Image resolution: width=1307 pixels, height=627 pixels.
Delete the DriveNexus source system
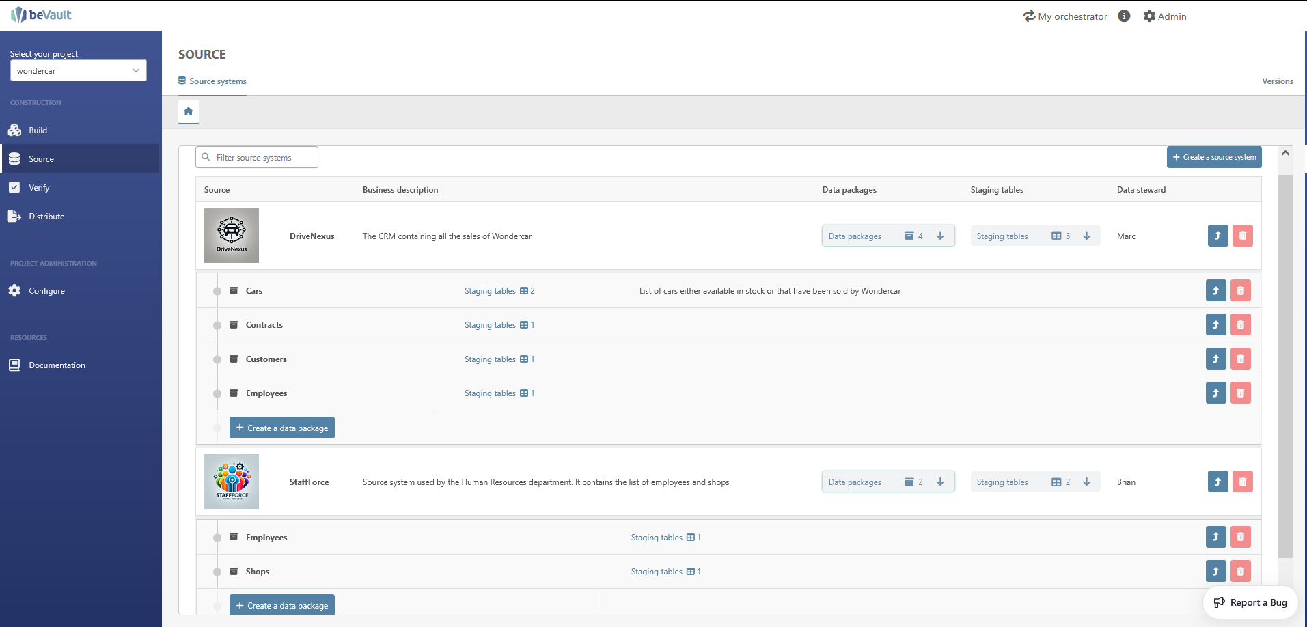1242,236
